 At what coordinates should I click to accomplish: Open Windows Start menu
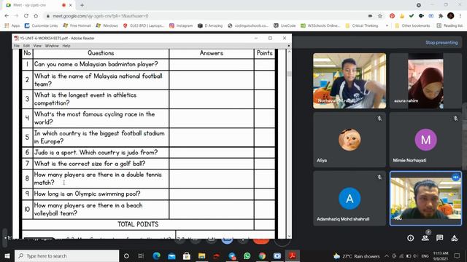[7, 255]
